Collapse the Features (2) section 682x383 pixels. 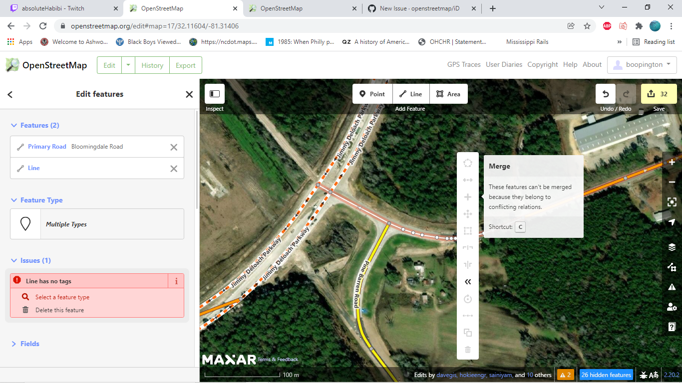[35, 125]
